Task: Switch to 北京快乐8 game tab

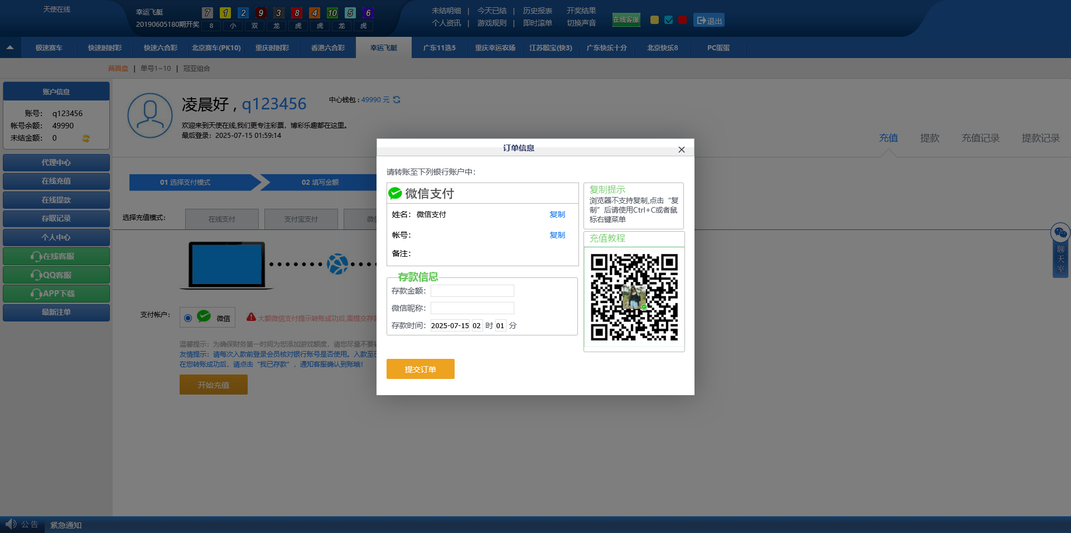Action: 663,47
